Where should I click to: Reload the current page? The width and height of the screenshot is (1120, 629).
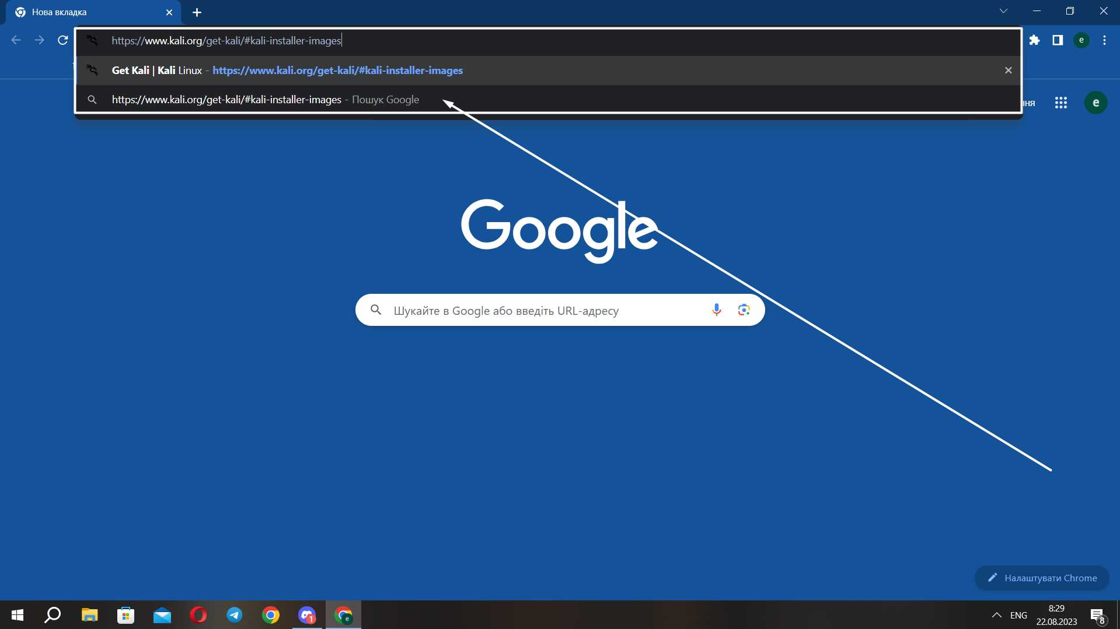click(x=62, y=40)
